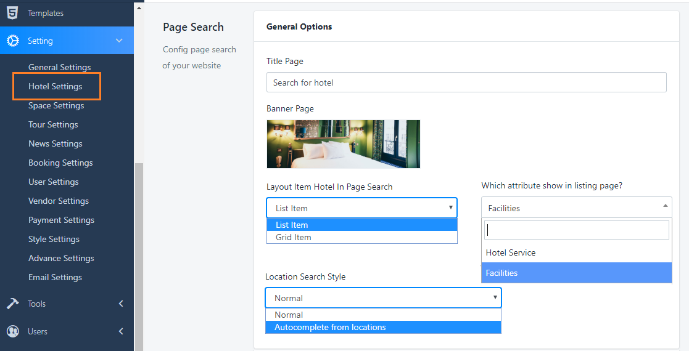
Task: Click the Title Page text field
Action: 466,83
